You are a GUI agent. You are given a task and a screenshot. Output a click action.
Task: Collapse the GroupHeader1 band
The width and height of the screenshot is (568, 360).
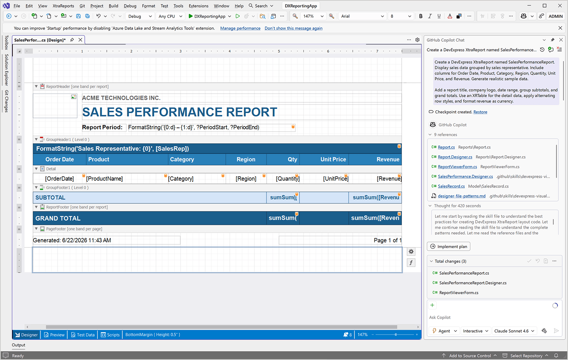36,139
